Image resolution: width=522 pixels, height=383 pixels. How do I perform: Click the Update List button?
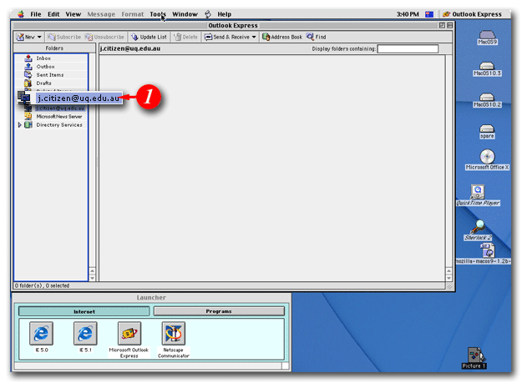(x=149, y=37)
